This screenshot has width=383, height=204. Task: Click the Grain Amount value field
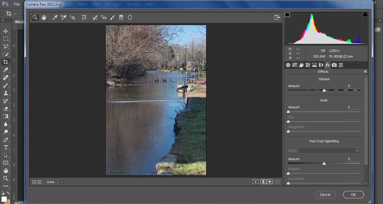click(x=353, y=107)
